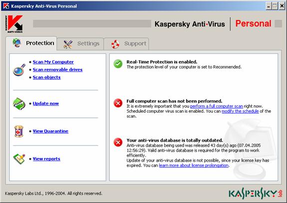287x203 pixels.
Task: Open the Scan objects link
Action: click(x=47, y=77)
